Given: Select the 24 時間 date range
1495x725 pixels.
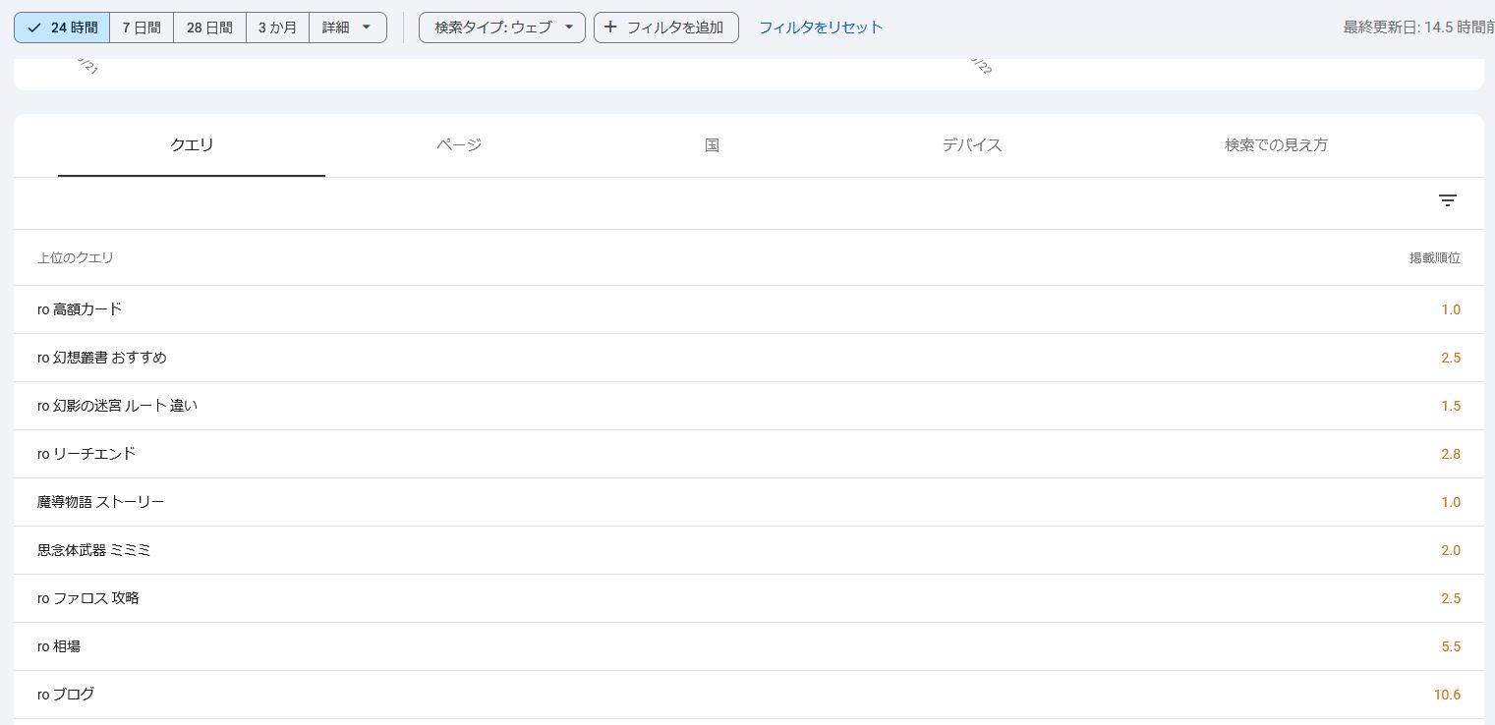Looking at the screenshot, I should click(62, 28).
